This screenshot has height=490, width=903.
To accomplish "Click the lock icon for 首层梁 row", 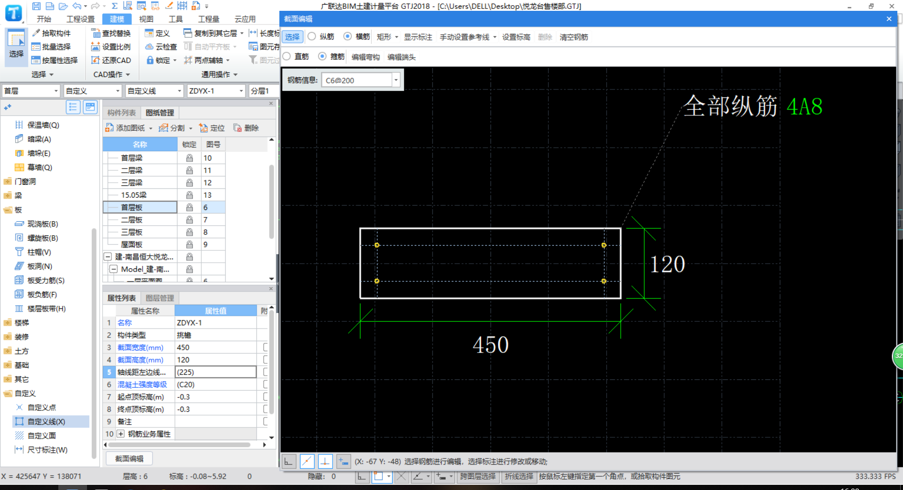I will 190,158.
